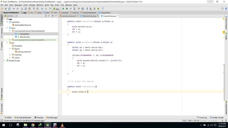Image resolution: width=228 pixels, height=128 pixels.
Task: Collapse the app module tree node
Action: click(4, 19)
